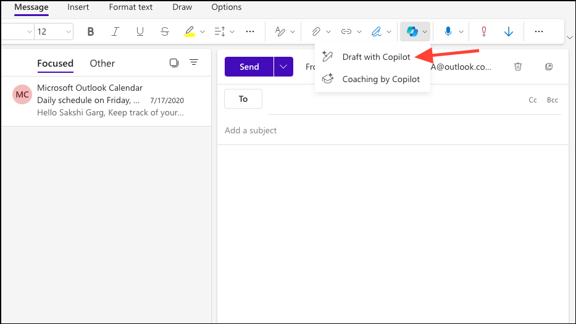Click the Styles icon

[x=280, y=31]
